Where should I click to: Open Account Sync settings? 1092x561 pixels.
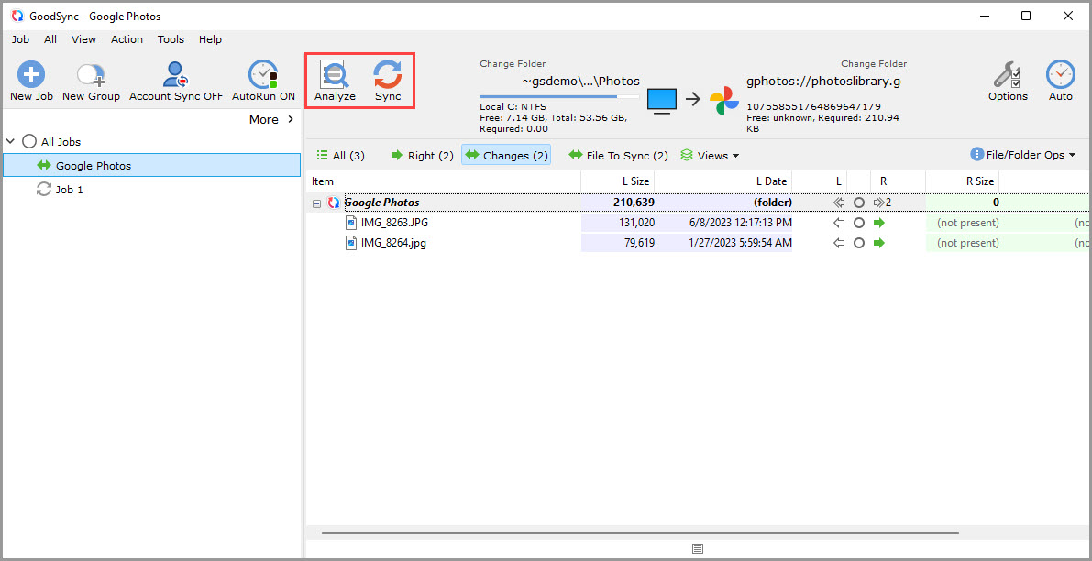[x=174, y=80]
